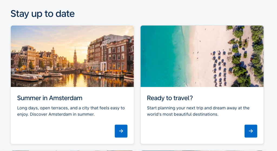
Task: Click the "Start planning your next trip" description
Action: pos(198,111)
